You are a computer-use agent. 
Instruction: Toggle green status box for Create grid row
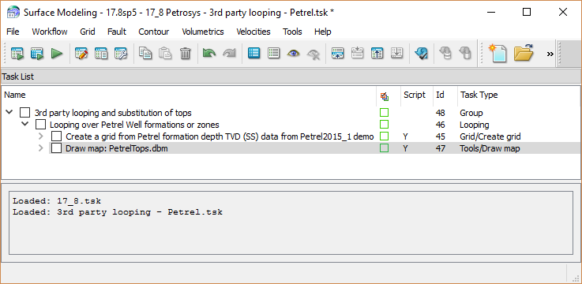[384, 136]
